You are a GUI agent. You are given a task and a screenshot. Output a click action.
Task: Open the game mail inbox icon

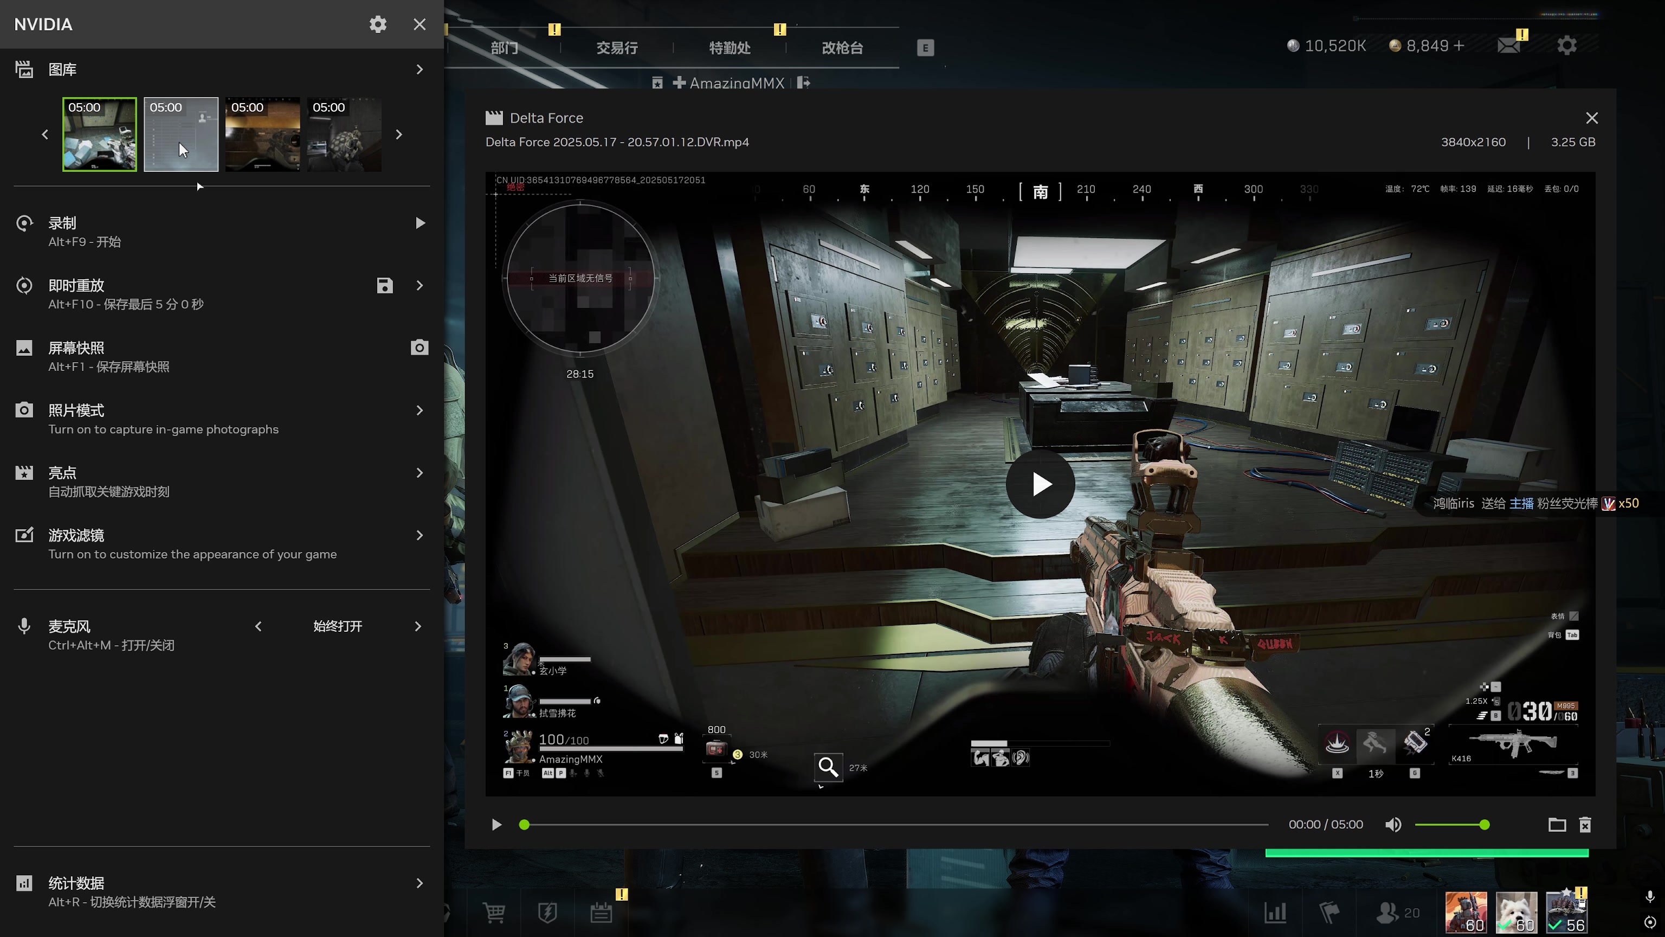pyautogui.click(x=1509, y=45)
